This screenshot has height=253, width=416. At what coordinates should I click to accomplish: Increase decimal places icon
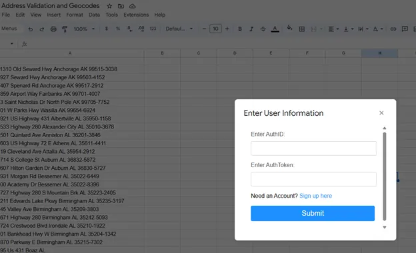(x=141, y=29)
